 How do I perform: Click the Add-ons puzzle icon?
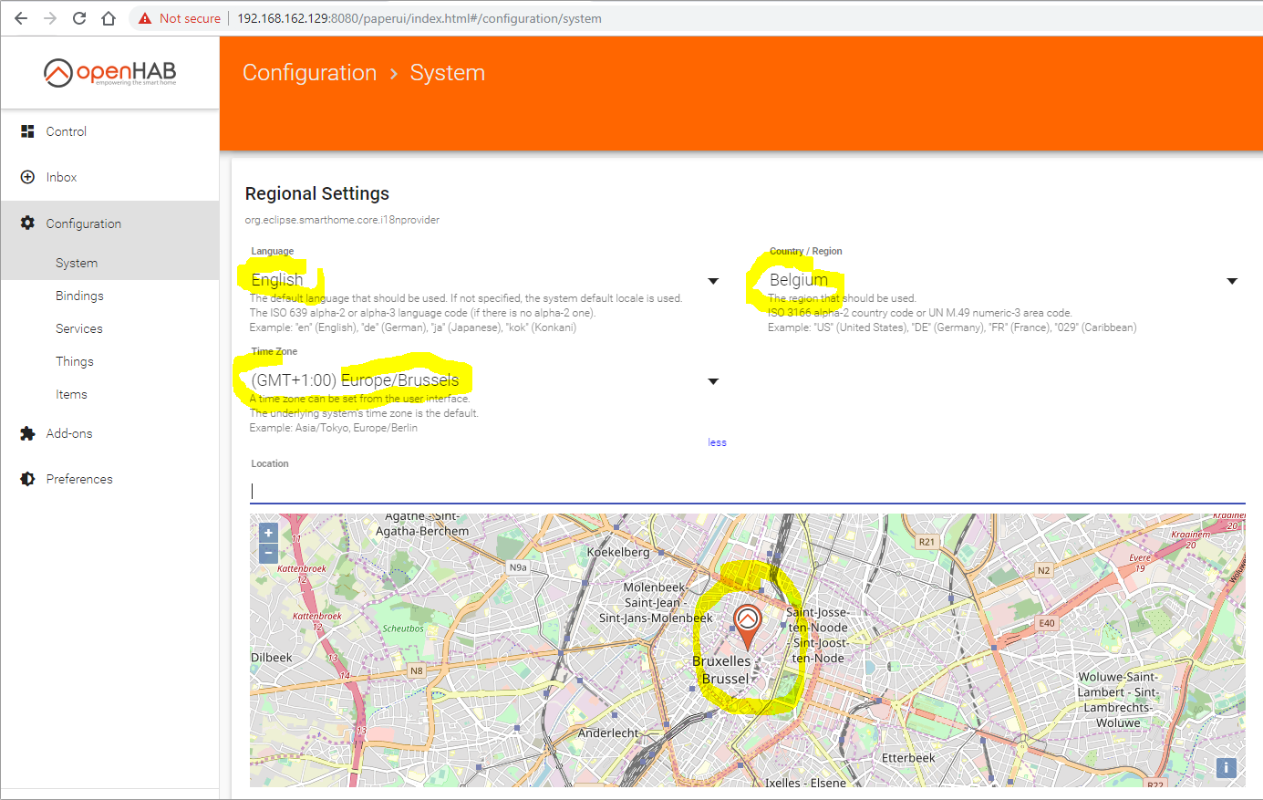(x=27, y=433)
